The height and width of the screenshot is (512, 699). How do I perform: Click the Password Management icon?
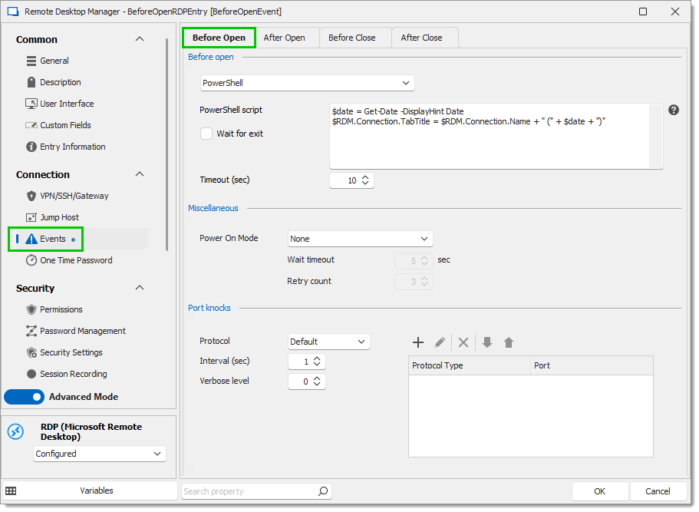(x=31, y=331)
